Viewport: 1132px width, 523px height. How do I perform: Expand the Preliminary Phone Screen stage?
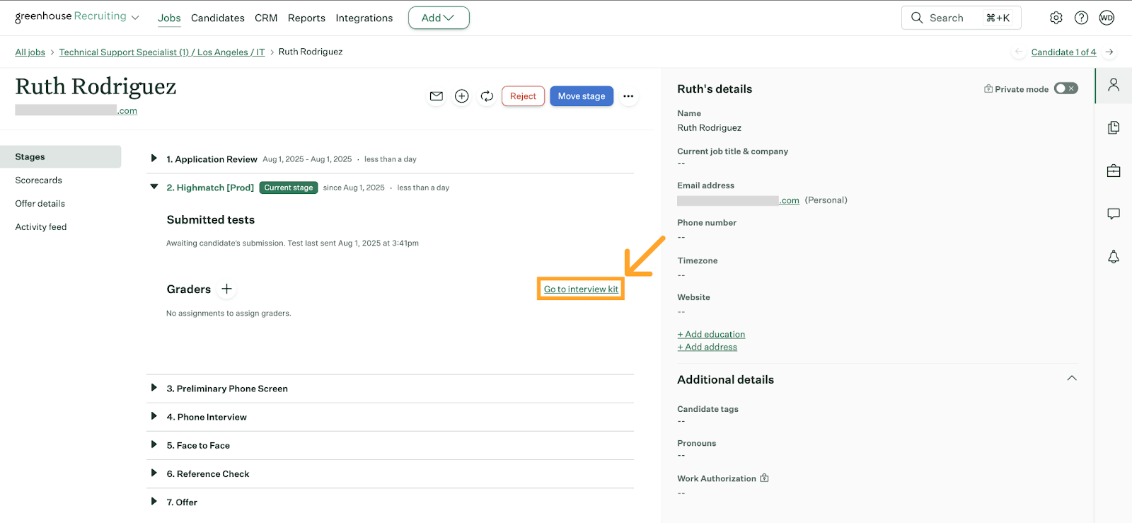pyautogui.click(x=154, y=388)
